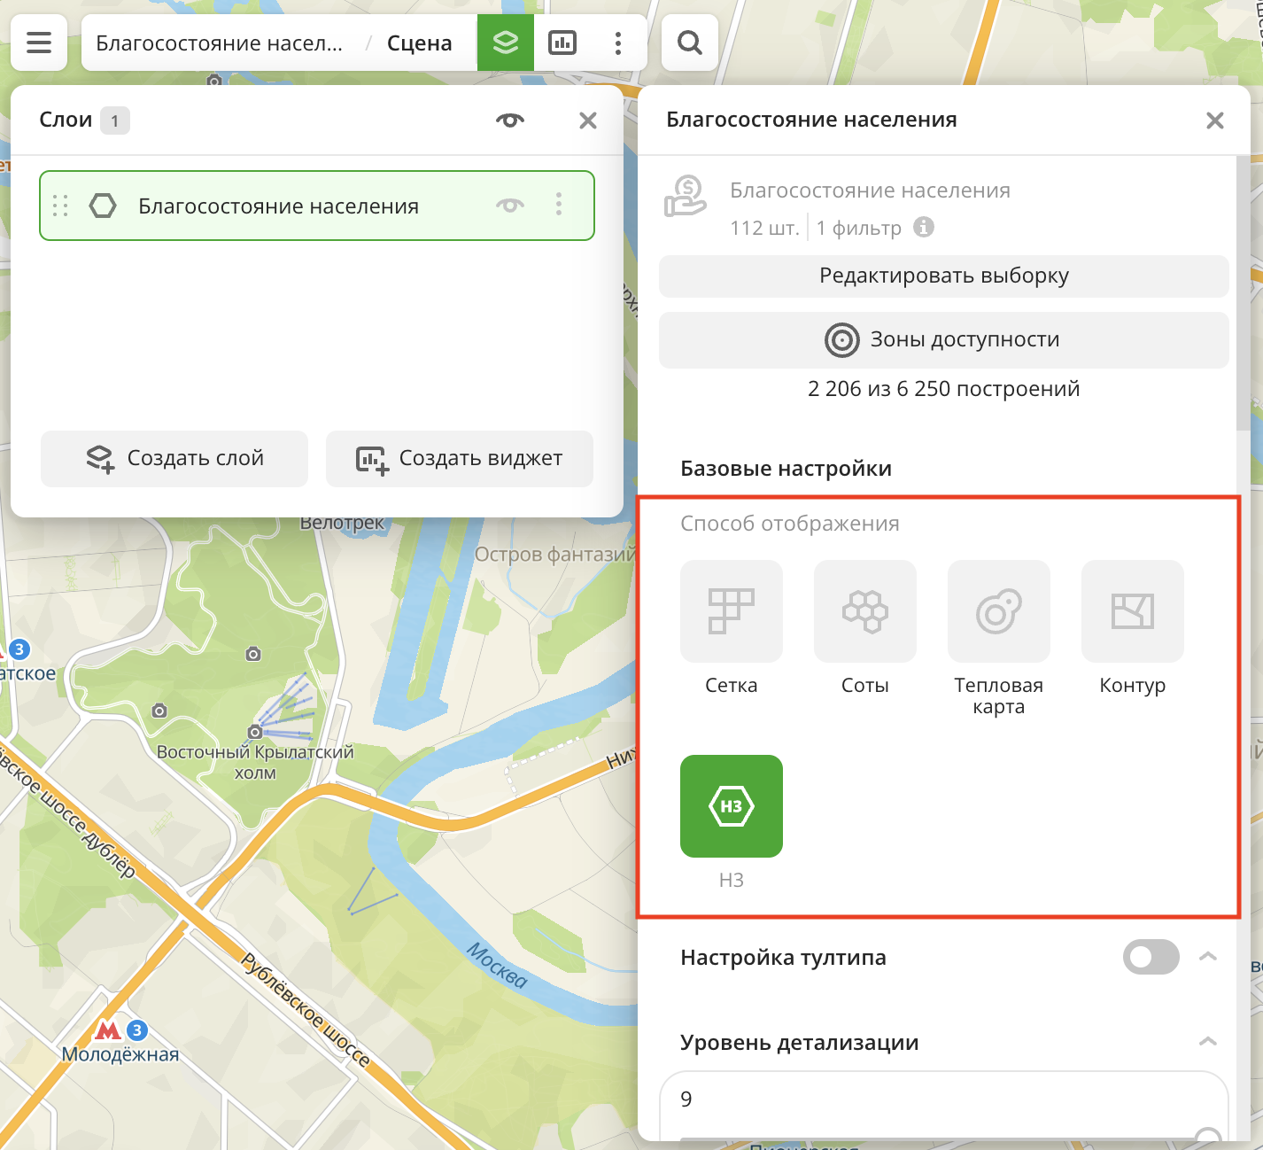Click the detail level slider handle

[x=1208, y=1138]
